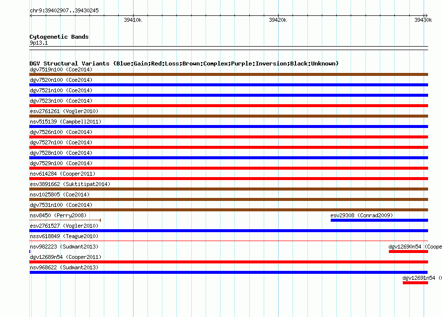Viewport: 442px width, 317px height.
Task: Select dgv7531n100 (Coe2014) label
Action: 61,205
